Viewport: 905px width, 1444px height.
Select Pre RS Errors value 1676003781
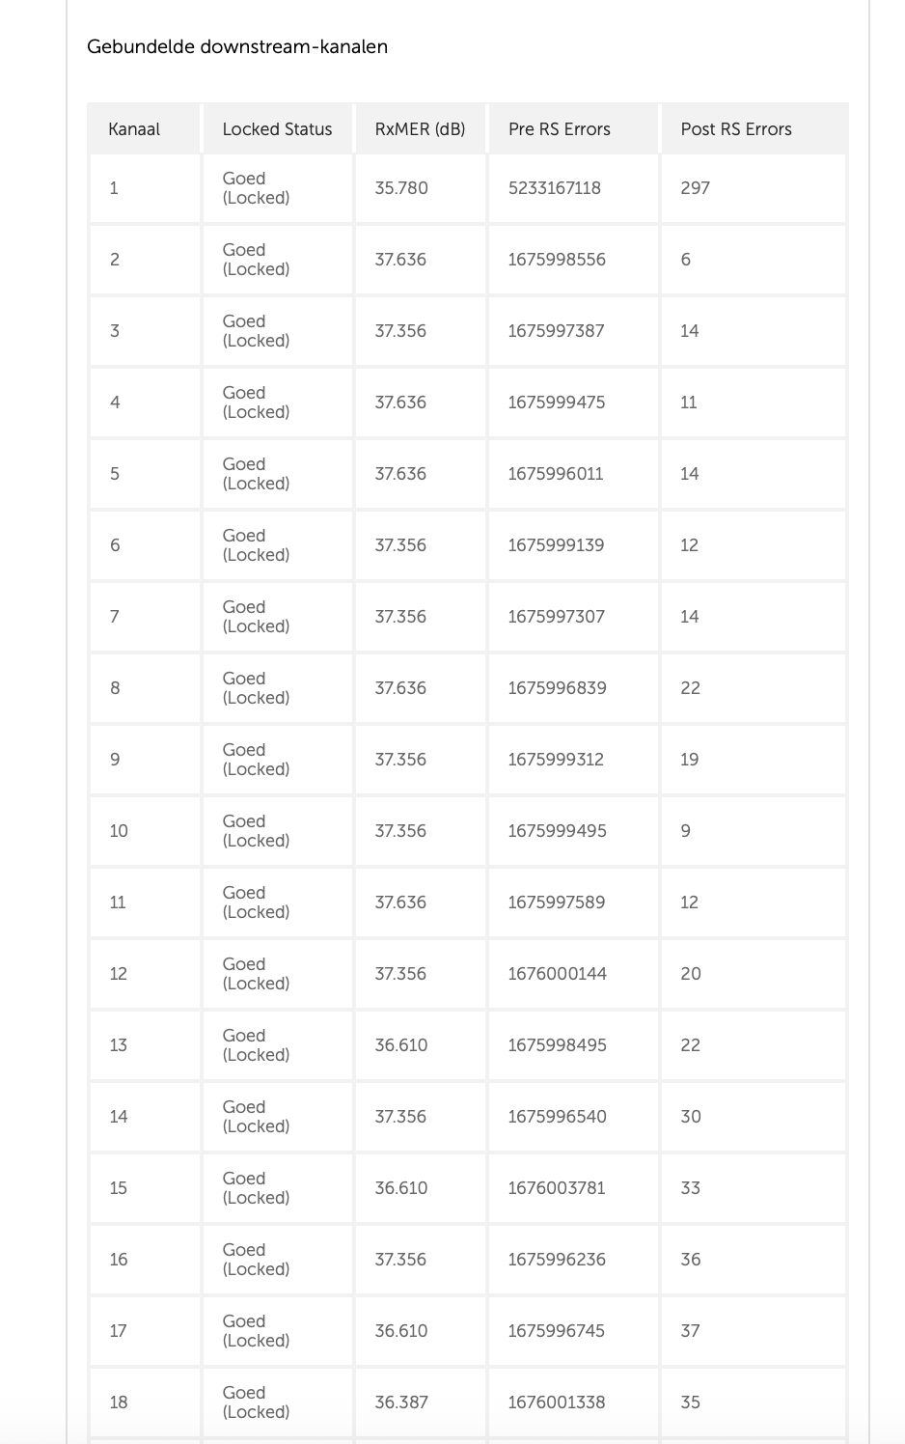tap(557, 1188)
